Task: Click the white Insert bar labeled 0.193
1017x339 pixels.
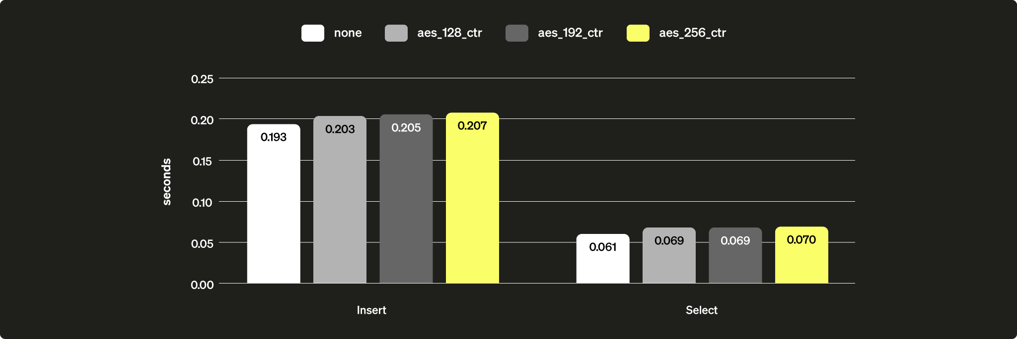Action: click(274, 208)
